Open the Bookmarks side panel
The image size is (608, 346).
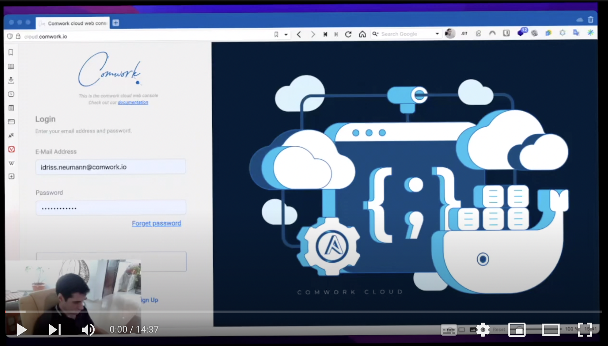point(11,52)
